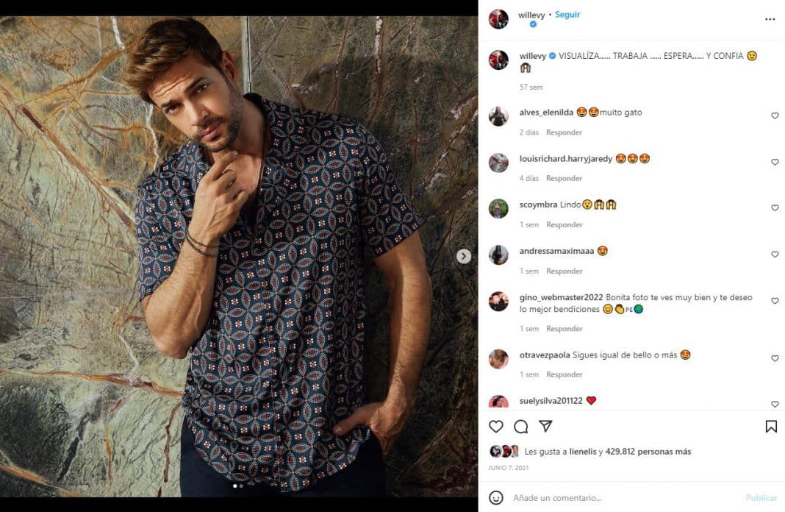Open the emoji picker in the comment box
The width and height of the screenshot is (785, 512).
495,497
